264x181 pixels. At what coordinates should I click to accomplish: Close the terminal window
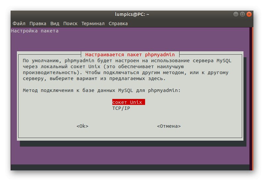click(249, 14)
